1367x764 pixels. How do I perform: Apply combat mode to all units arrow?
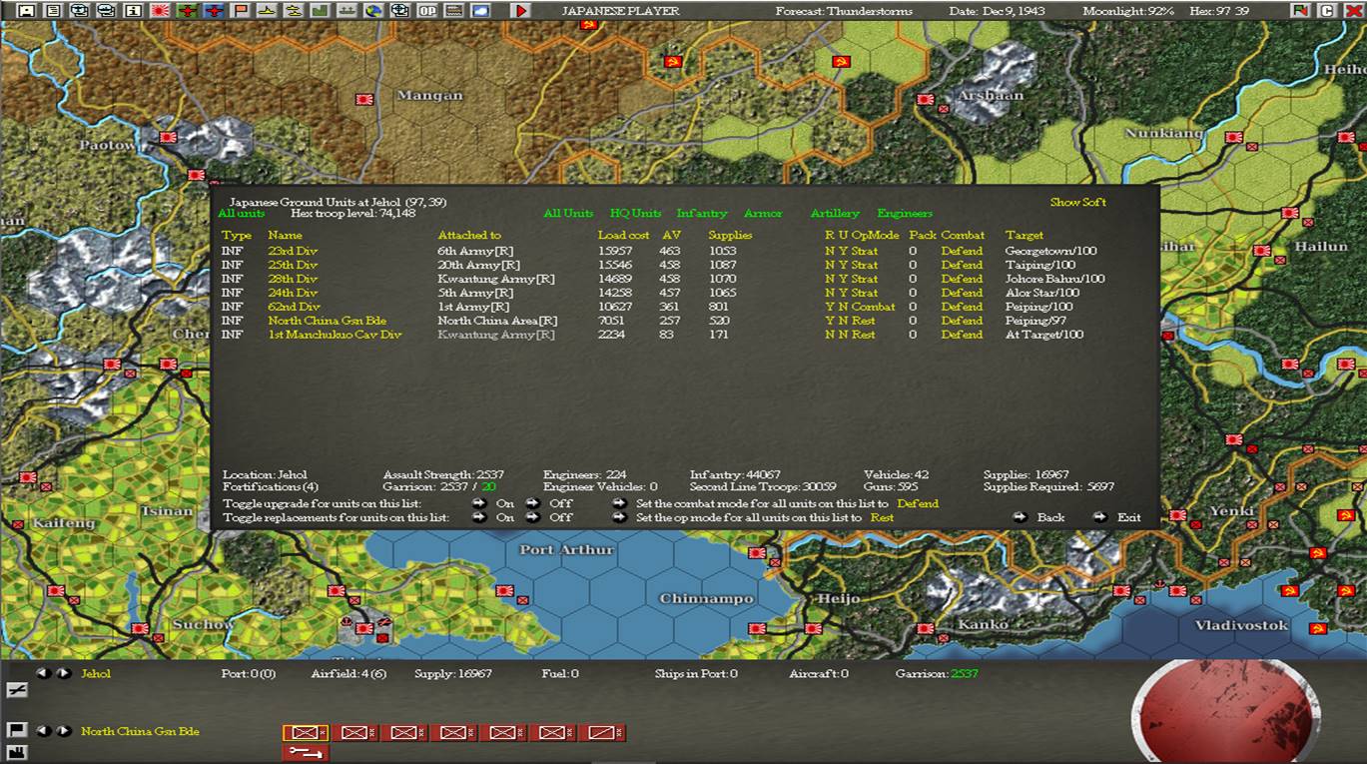point(620,503)
